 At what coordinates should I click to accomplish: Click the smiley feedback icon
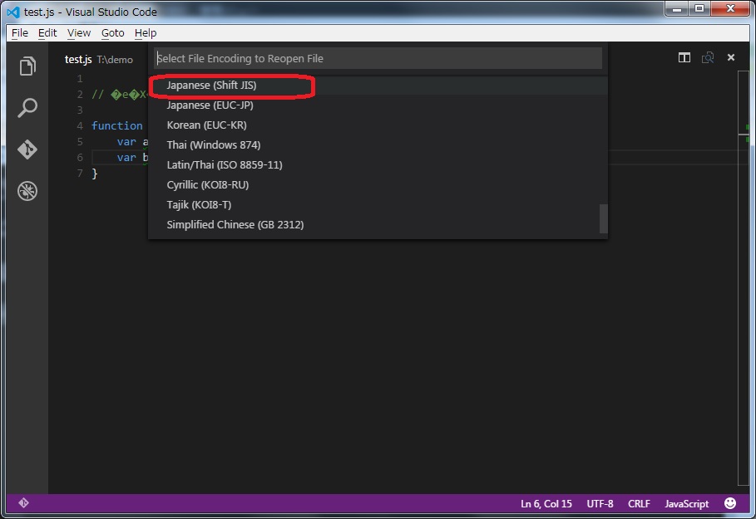(729, 503)
